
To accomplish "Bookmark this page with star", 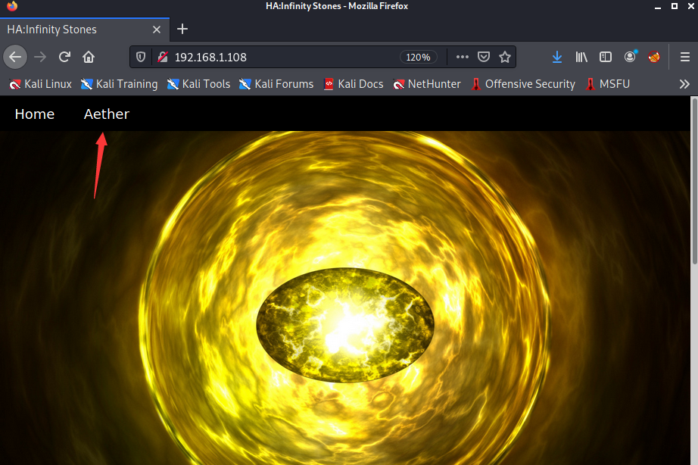I will click(505, 57).
